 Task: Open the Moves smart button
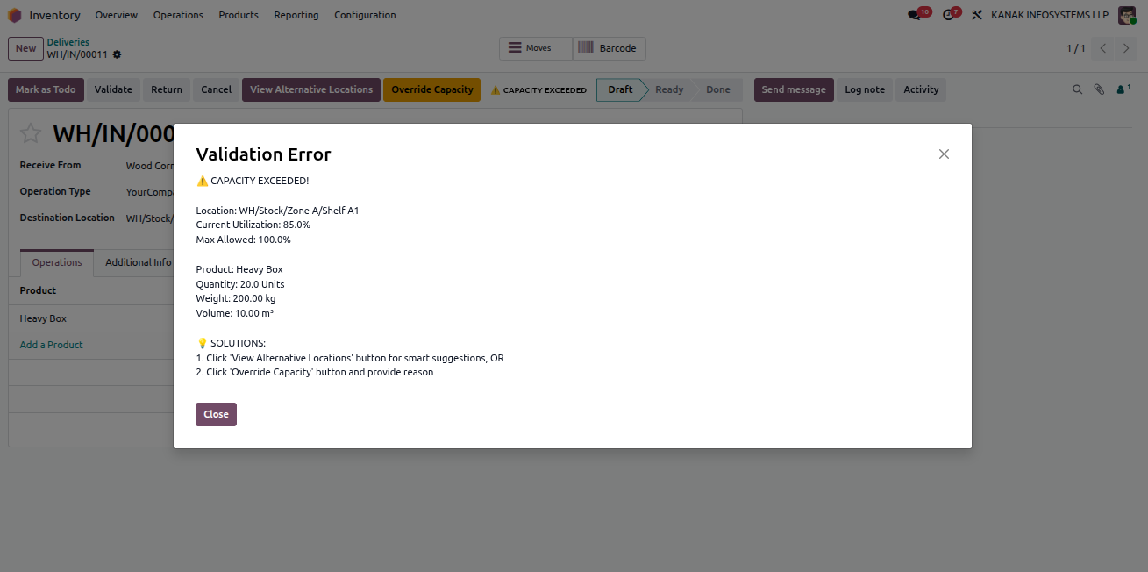(x=536, y=48)
